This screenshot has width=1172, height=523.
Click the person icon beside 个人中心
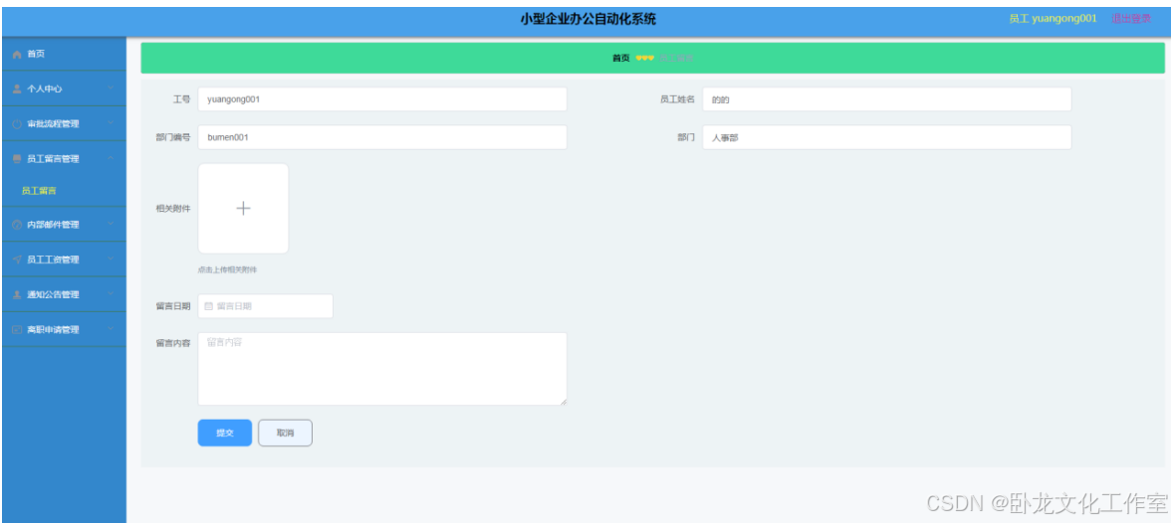pyautogui.click(x=17, y=88)
